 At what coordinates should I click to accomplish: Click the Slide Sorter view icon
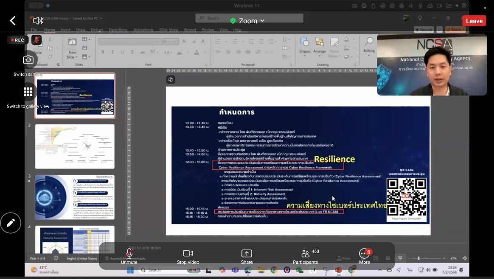click(x=376, y=258)
